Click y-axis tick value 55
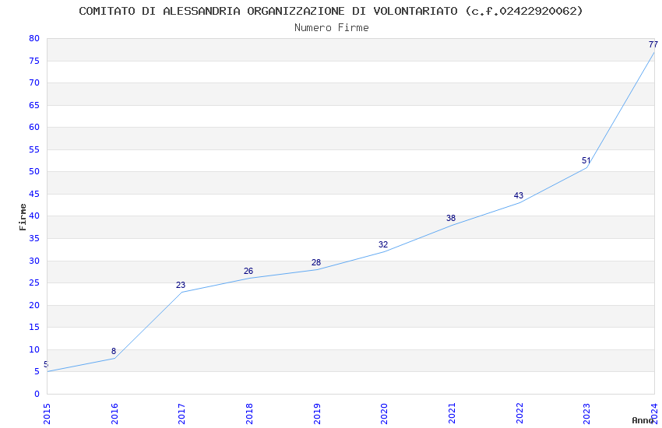This screenshot has width=662, height=428. click(34, 149)
